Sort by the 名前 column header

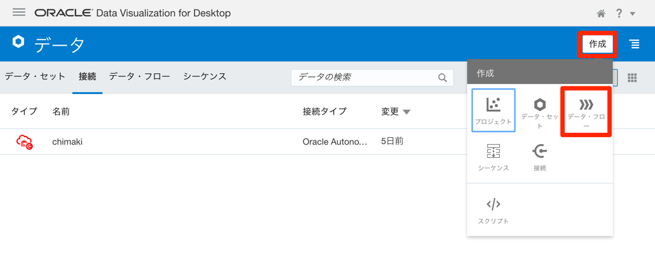tap(61, 112)
